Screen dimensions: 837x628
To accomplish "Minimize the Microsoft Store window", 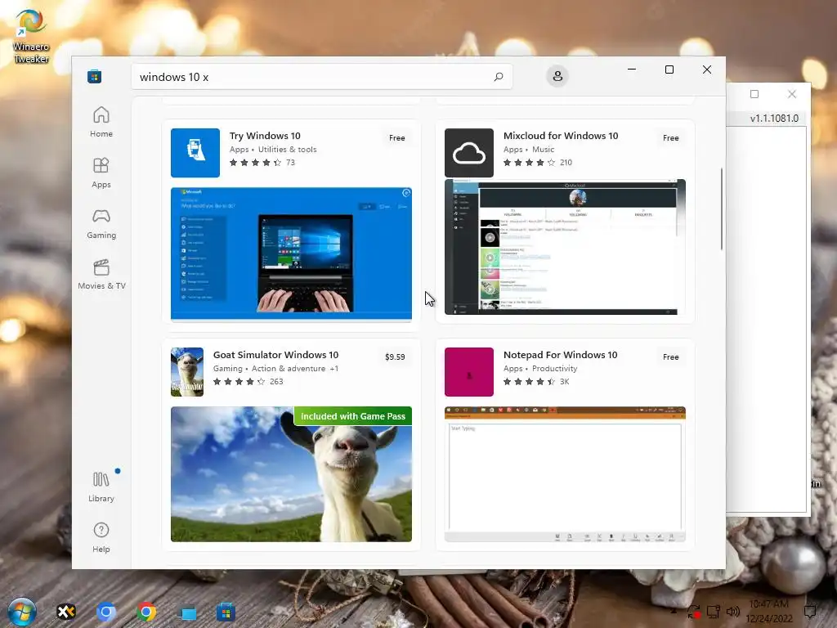I will (632, 70).
